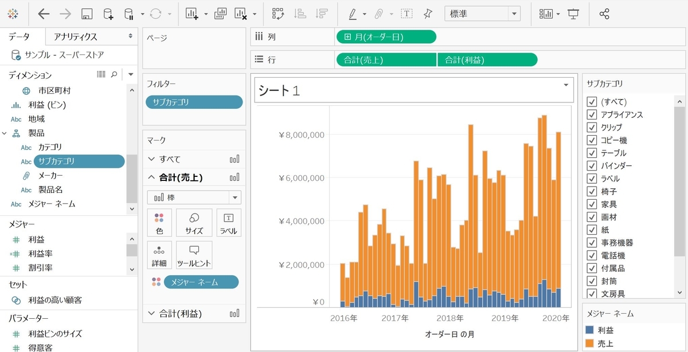Uncheck バインダー in sub-category filter

[x=592, y=165]
